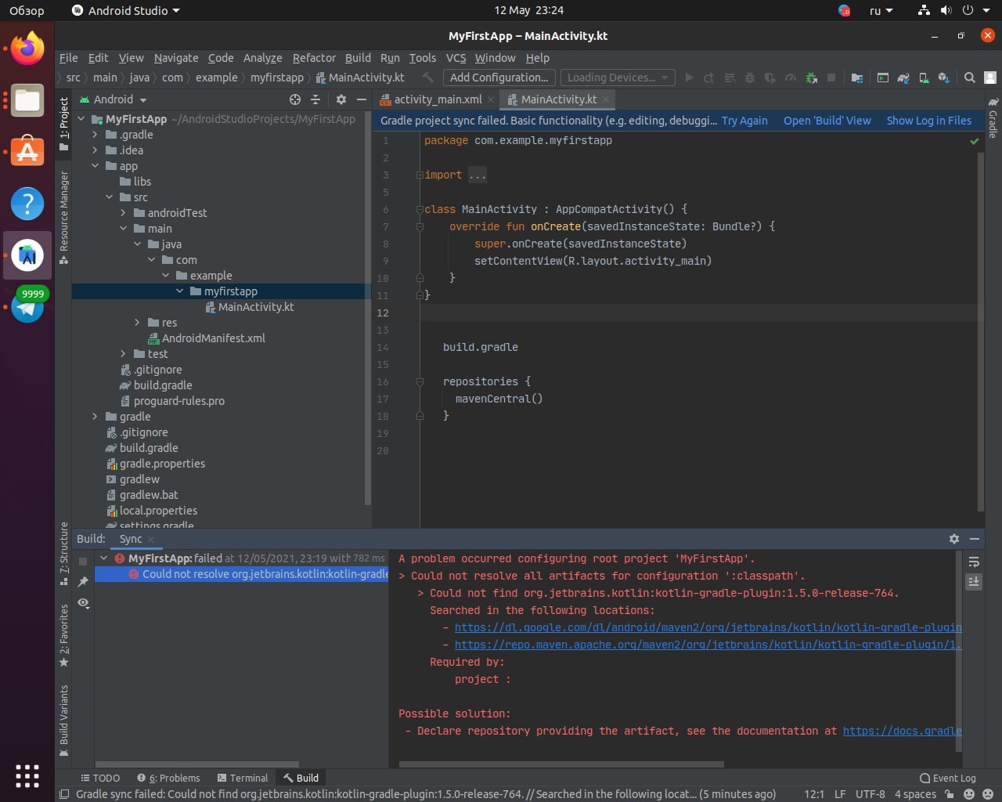Expand the test folder node
This screenshot has height=802, width=1002.
coord(123,354)
